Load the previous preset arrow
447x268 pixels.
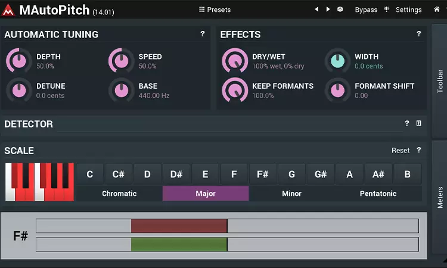click(x=316, y=10)
